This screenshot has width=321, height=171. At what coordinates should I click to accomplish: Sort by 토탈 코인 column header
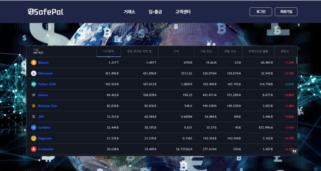230,51
